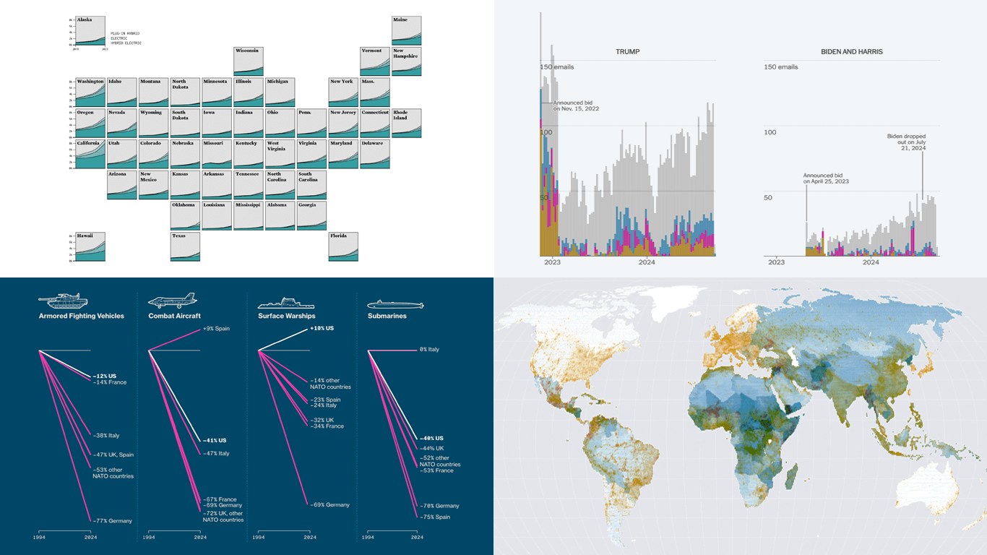
Task: Open the Texas state tile
Action: pos(185,246)
